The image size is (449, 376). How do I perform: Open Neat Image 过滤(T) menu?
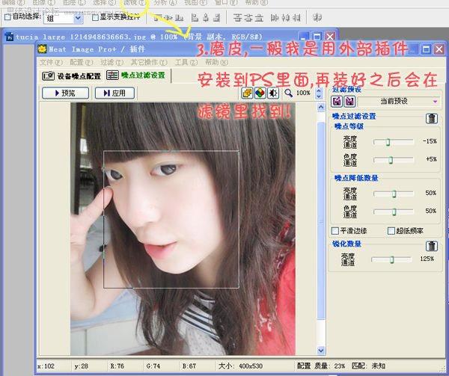click(112, 62)
